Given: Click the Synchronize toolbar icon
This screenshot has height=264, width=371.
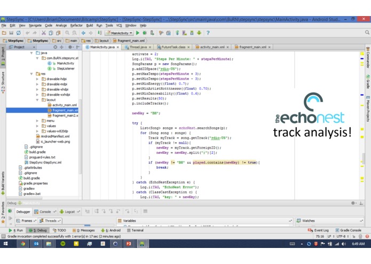Looking at the screenshot, I should (19, 33).
